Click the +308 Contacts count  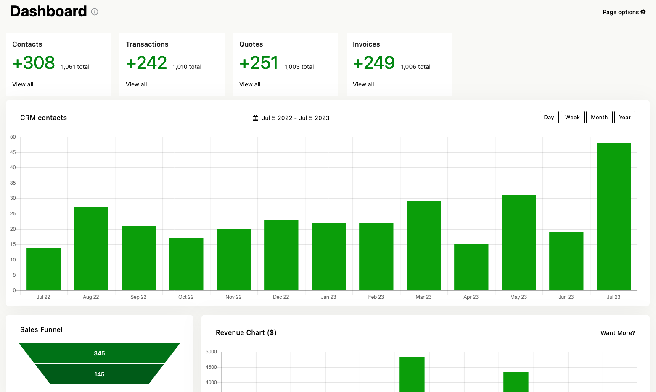34,63
